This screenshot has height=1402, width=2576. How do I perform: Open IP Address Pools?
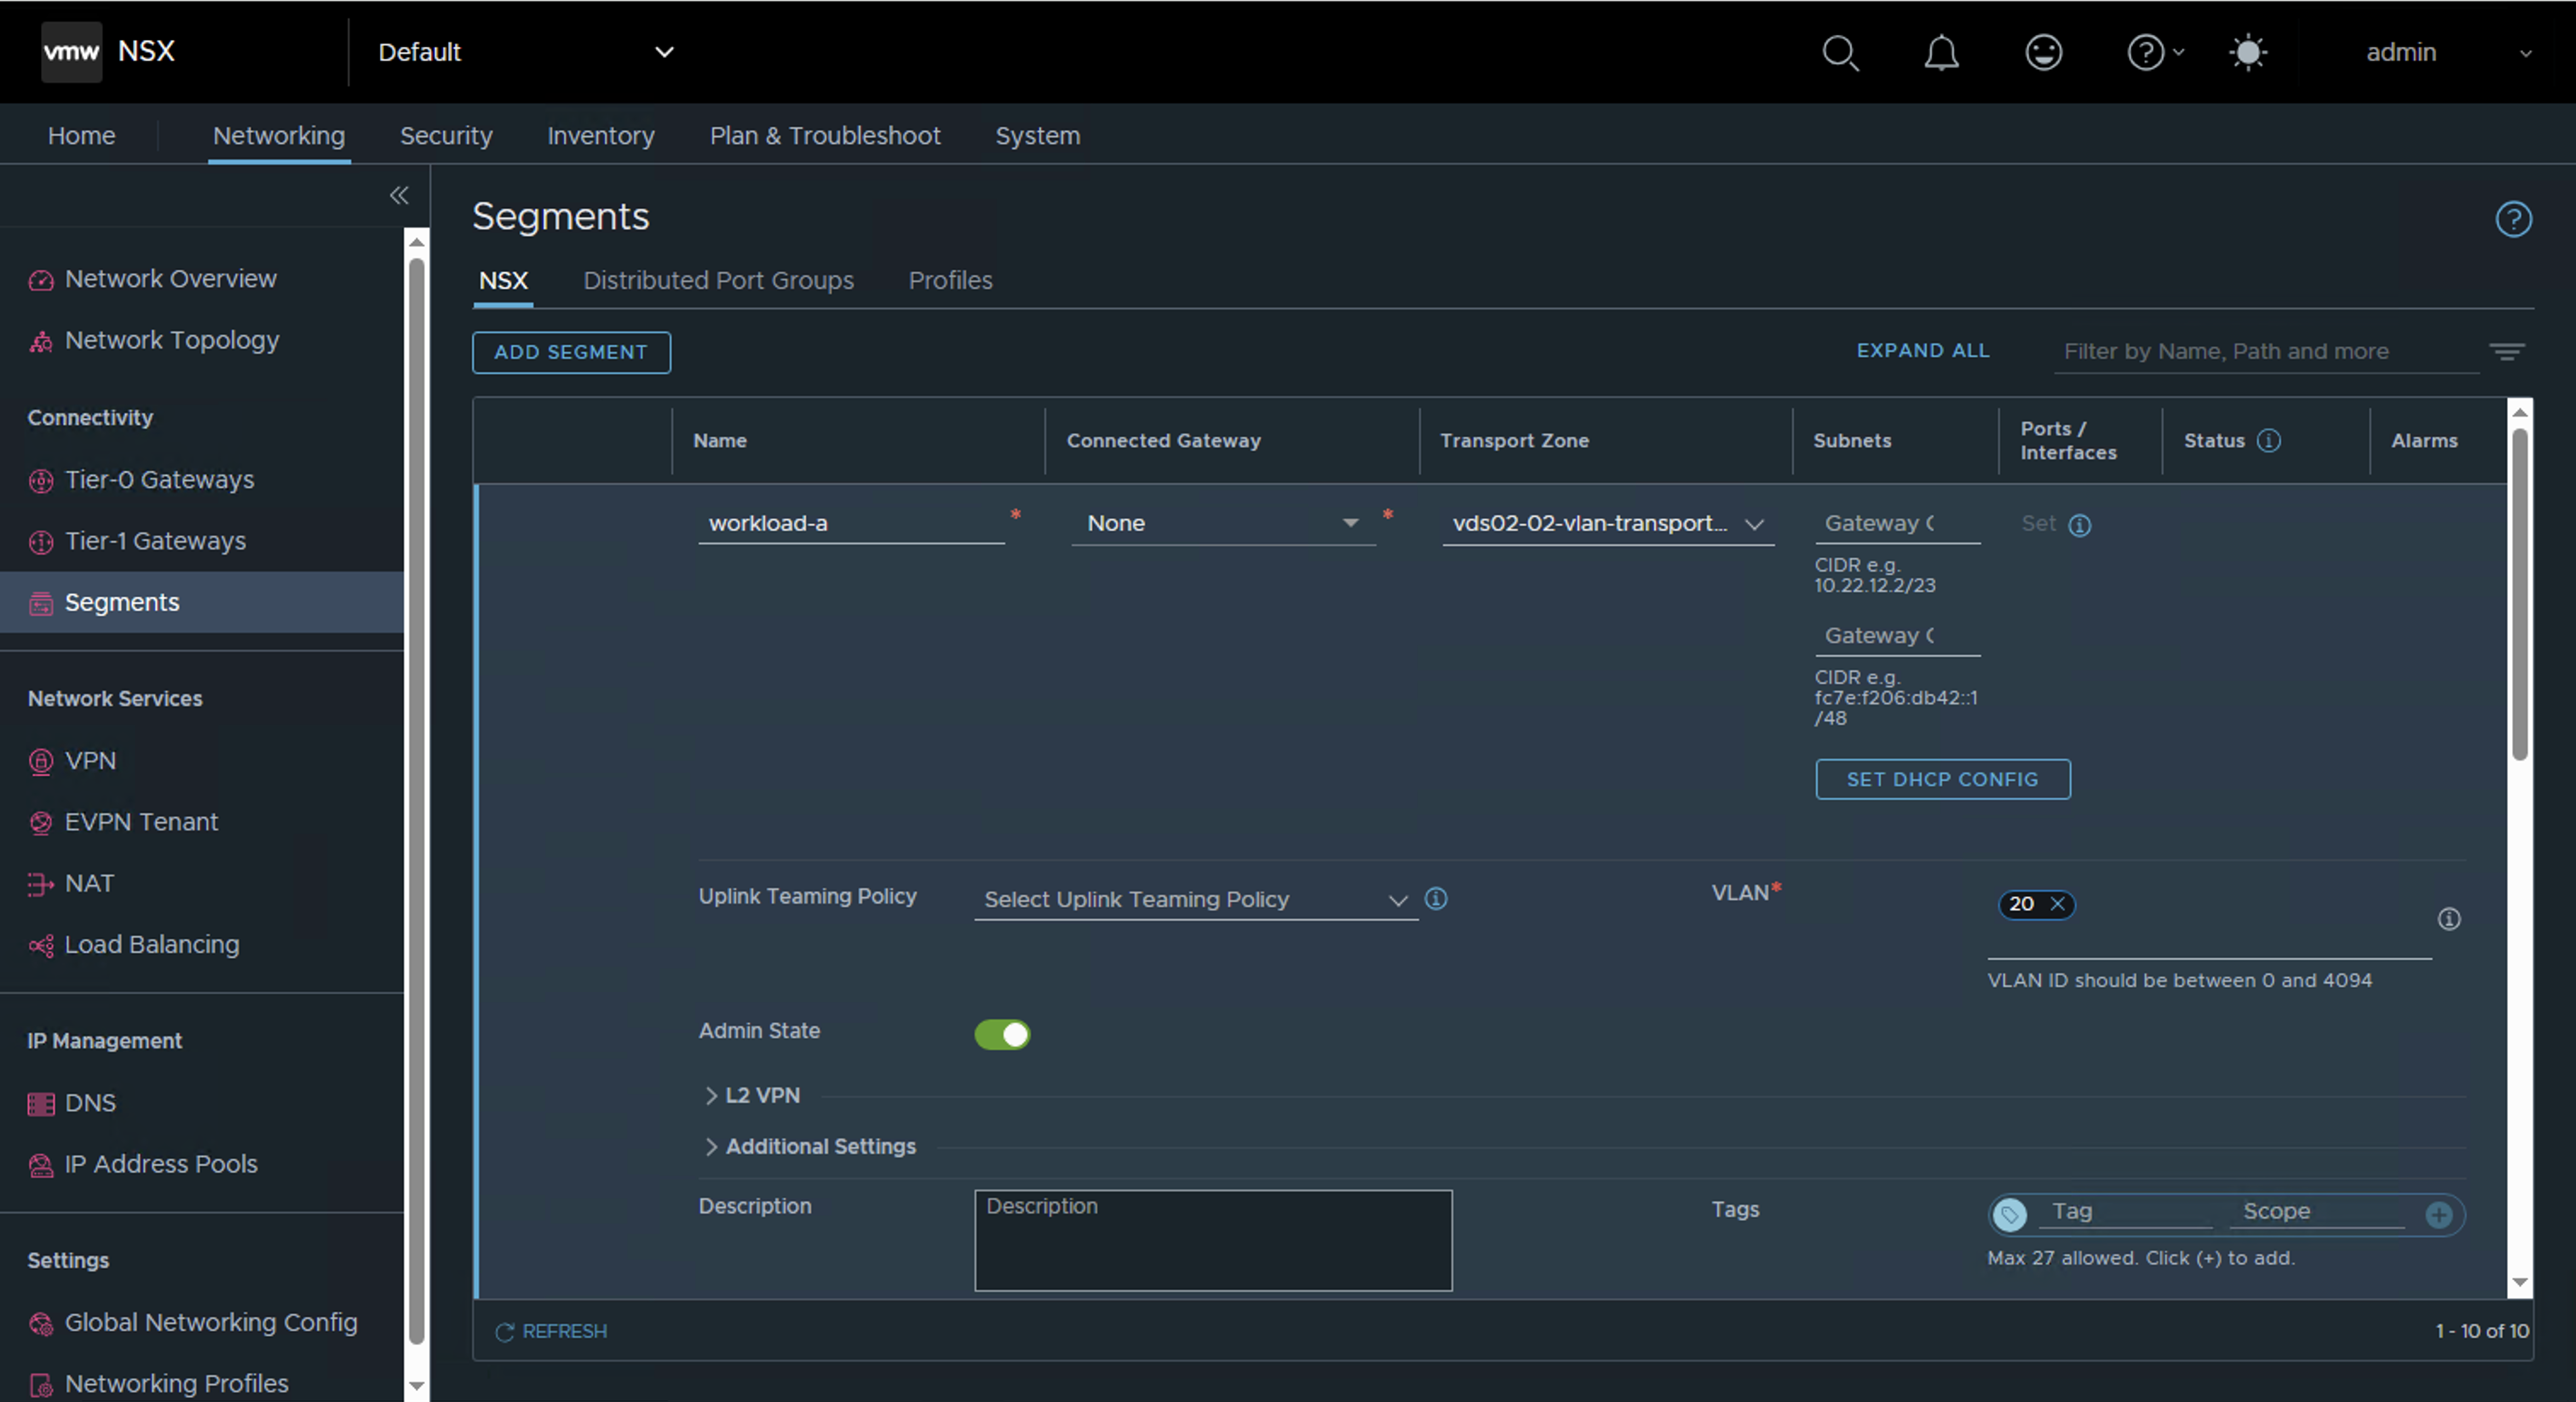(x=160, y=1163)
